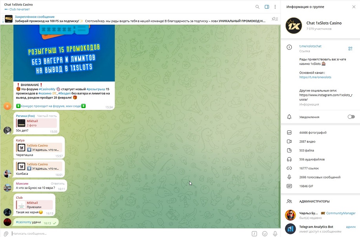Open Club's avatar photo
The image size is (360, 237).
click(7, 212)
